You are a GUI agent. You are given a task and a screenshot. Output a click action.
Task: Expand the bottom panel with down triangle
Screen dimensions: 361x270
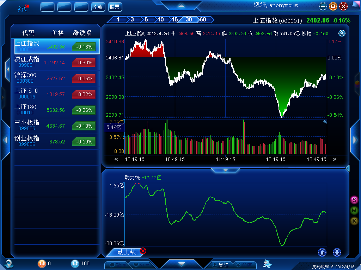(x=181, y=264)
